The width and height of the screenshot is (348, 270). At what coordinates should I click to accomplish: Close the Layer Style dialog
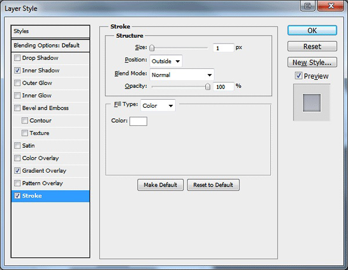(x=331, y=6)
